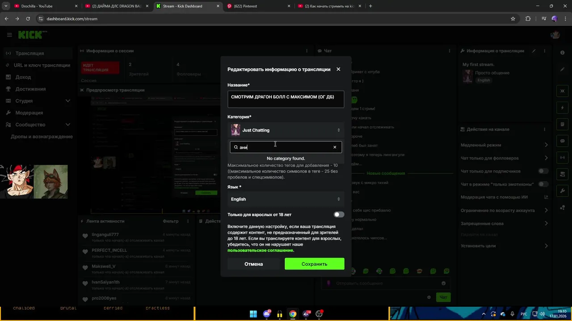Screen dimensions: 572x321
Task: Open the Kick hamburger menu
Action: coord(9,35)
